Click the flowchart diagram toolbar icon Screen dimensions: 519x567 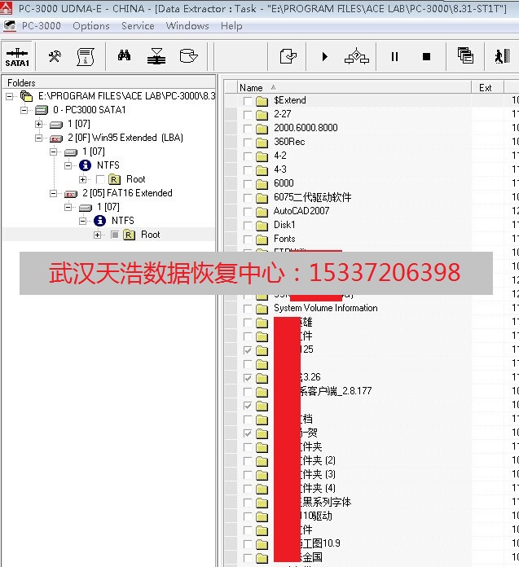356,56
